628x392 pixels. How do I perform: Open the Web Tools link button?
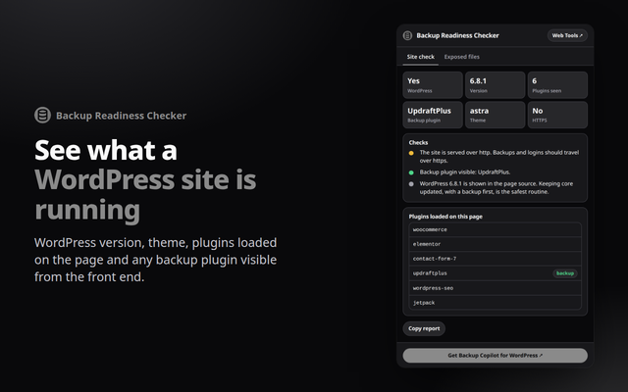(567, 35)
